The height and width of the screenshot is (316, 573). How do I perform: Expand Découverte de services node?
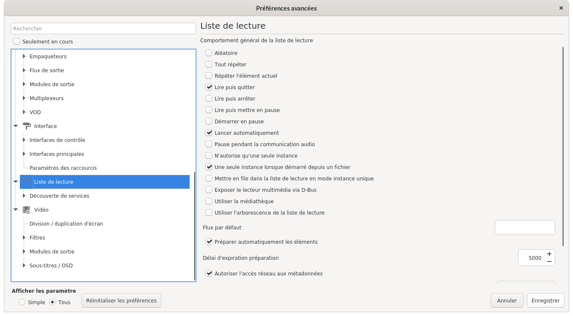[25, 196]
